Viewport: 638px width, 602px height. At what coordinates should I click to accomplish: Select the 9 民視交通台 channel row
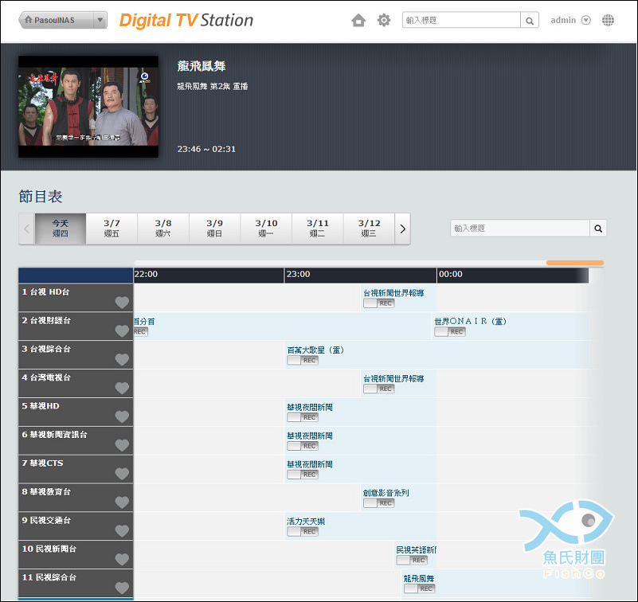[76, 526]
